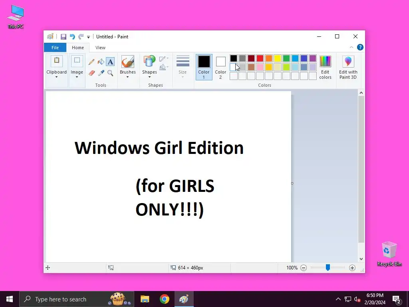This screenshot has width=409, height=307.
Task: Show hidden system tray icons
Action: coord(338,299)
